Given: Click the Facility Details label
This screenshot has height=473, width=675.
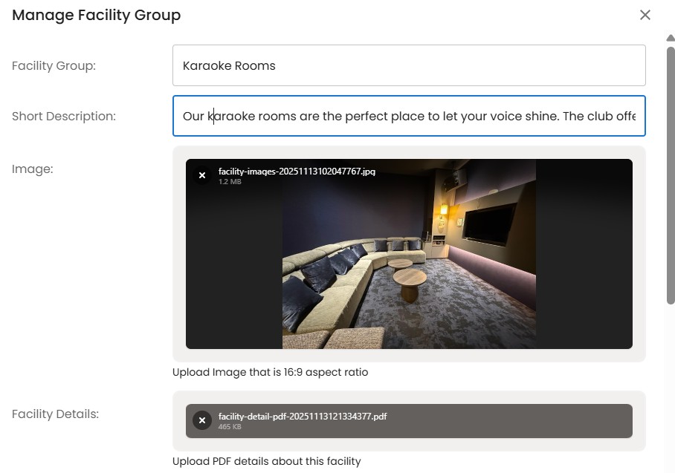Looking at the screenshot, I should coord(55,414).
